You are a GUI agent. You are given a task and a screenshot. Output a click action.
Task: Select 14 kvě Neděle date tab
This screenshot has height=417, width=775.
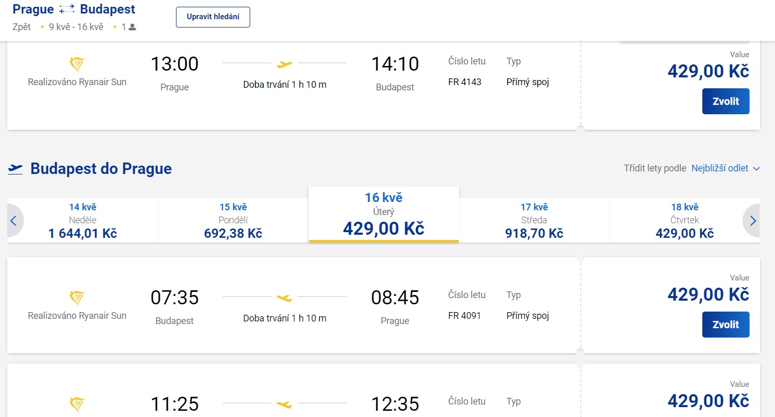(83, 220)
